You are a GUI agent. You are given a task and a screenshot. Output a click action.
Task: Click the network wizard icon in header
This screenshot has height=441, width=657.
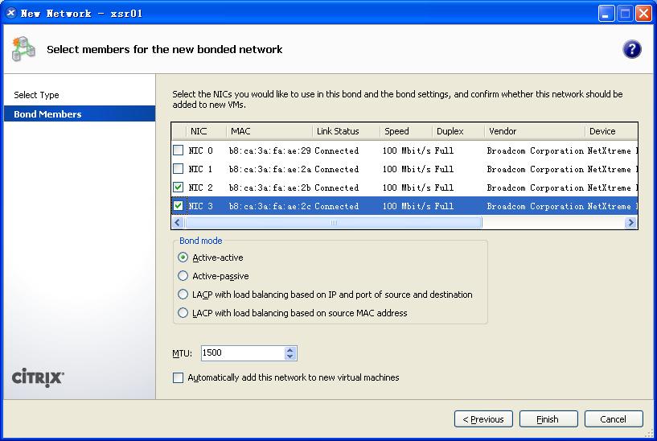coord(23,49)
